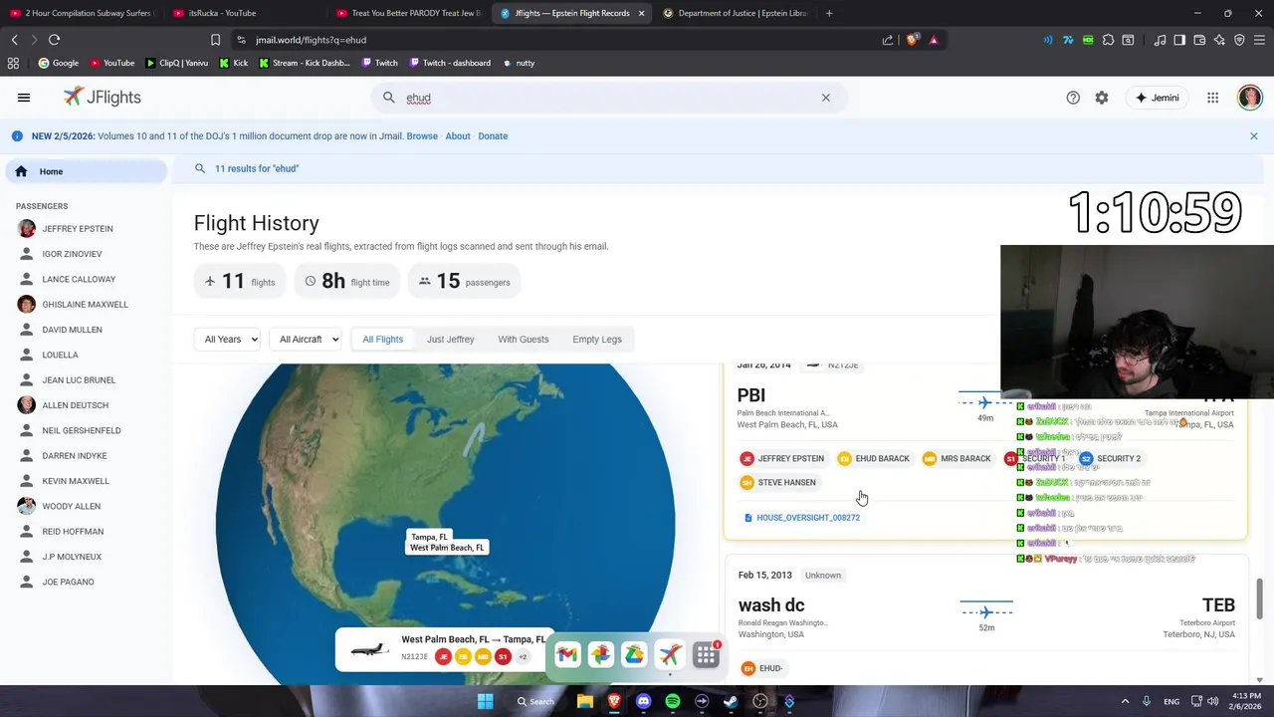1274x717 pixels.
Task: Select the All Flights filter
Action: click(x=383, y=340)
